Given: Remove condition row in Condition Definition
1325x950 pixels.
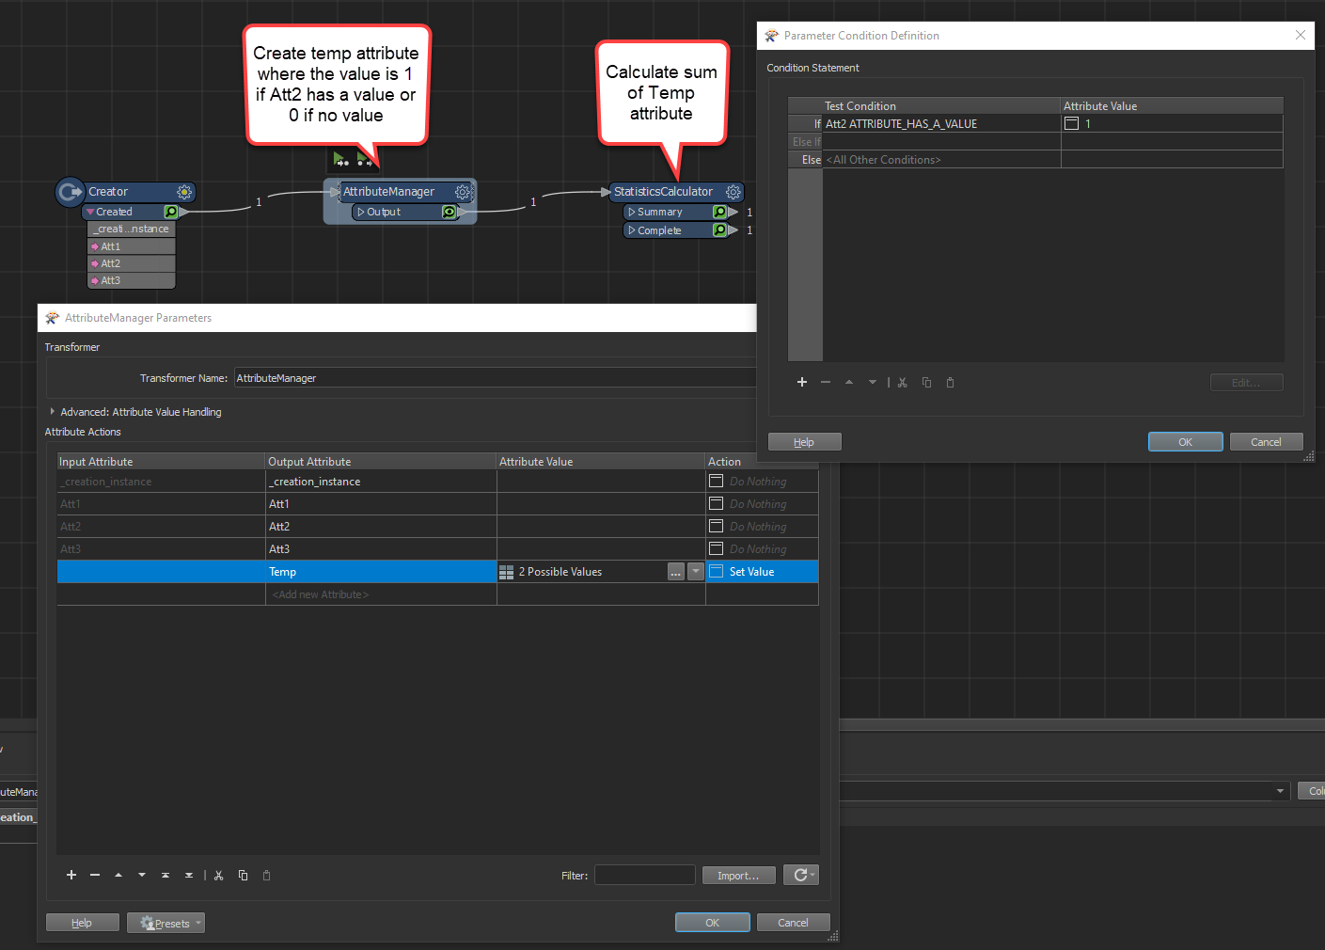Looking at the screenshot, I should click(826, 382).
